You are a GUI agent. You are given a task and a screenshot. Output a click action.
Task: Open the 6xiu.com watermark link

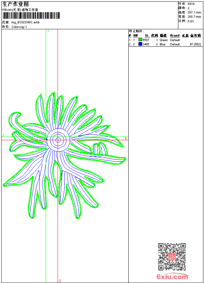click(172, 277)
